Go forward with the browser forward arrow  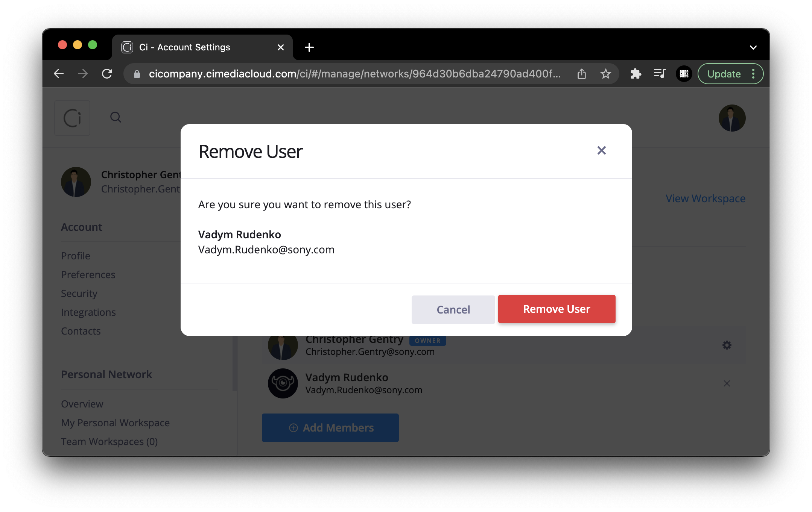[x=83, y=74]
